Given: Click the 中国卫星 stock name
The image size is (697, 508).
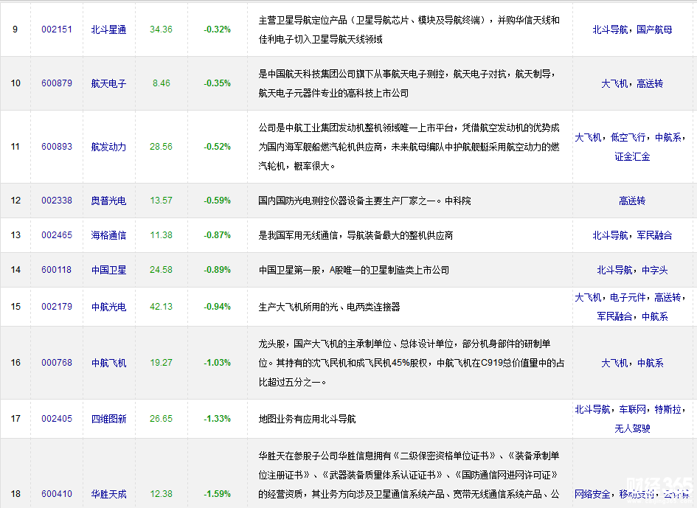Looking at the screenshot, I should (x=108, y=270).
